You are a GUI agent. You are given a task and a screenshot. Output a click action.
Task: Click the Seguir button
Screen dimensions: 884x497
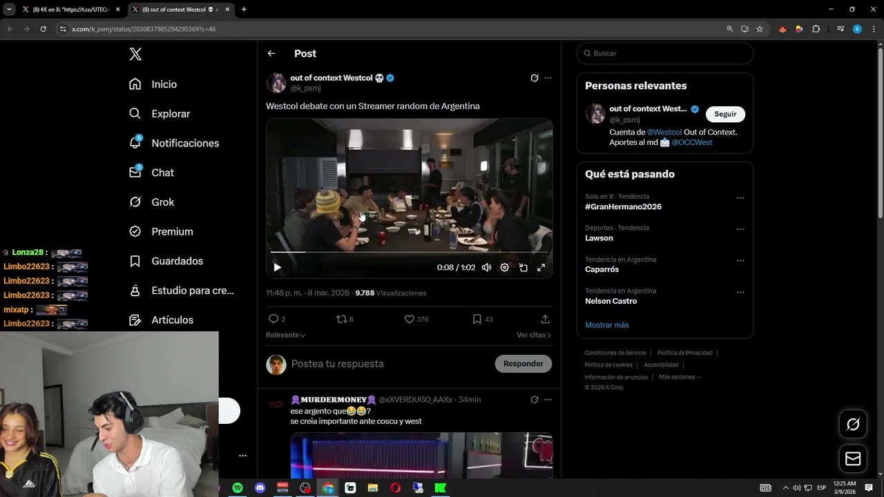tap(725, 114)
